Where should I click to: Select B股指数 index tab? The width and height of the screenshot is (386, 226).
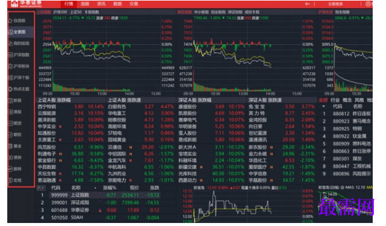coord(92,12)
